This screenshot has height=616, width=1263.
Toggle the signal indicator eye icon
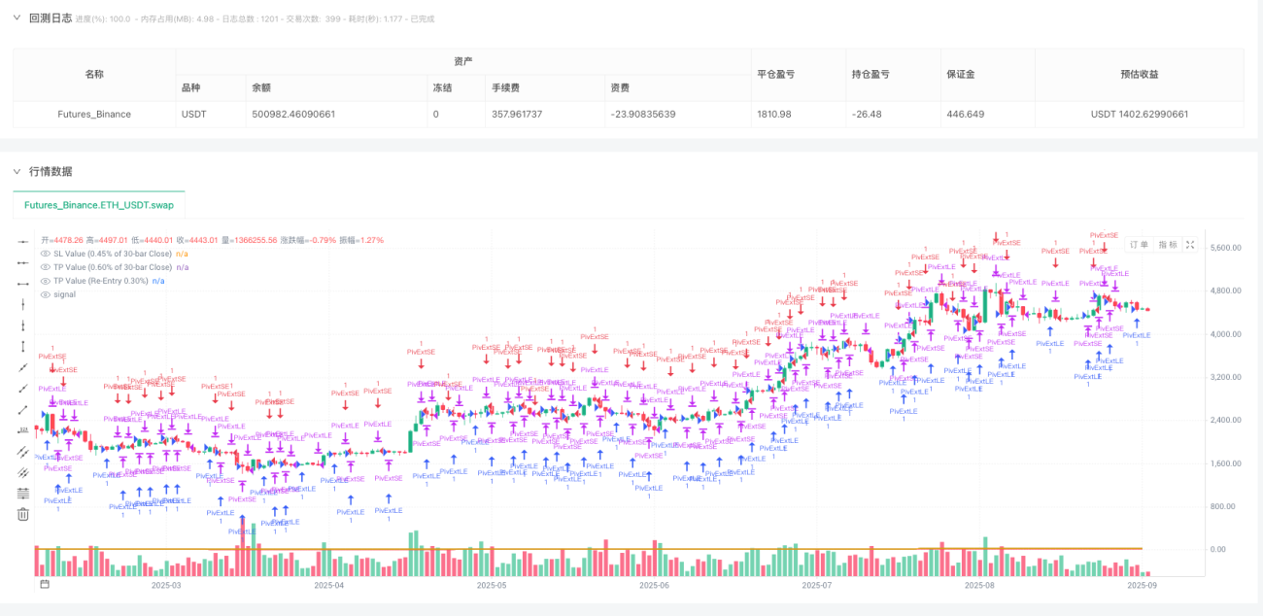pyautogui.click(x=45, y=294)
